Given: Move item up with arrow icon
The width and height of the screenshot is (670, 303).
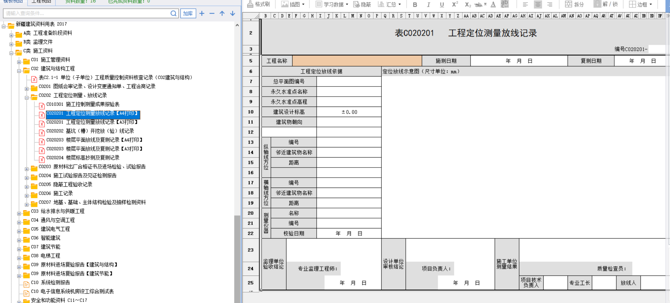Looking at the screenshot, I should pos(222,13).
